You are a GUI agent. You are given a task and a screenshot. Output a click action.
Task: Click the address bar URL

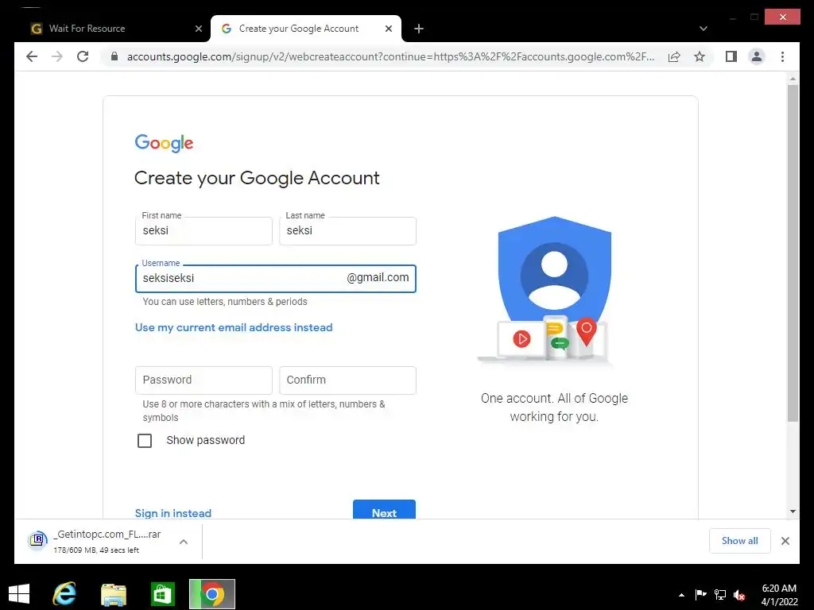[x=390, y=56]
